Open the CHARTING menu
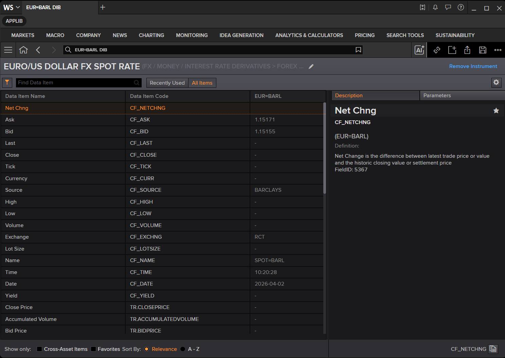Screen dimensions: 505x358 [151, 35]
